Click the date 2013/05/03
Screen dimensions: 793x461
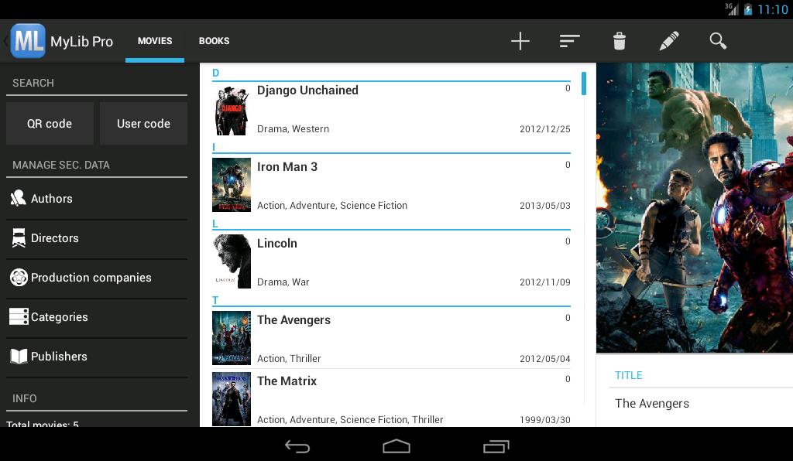544,206
